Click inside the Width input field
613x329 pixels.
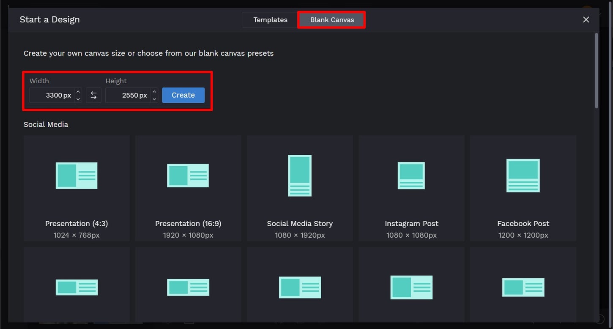click(55, 95)
